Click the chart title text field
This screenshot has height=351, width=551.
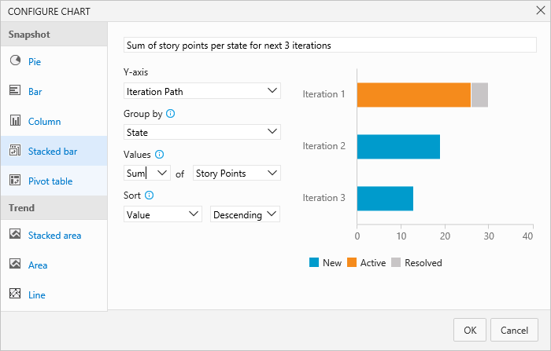(x=330, y=46)
